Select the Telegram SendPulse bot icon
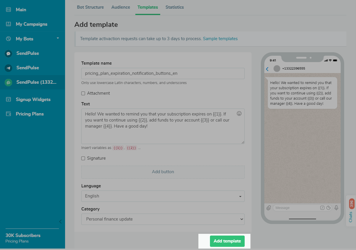Image resolution: width=356 pixels, height=250 pixels. 9,68
